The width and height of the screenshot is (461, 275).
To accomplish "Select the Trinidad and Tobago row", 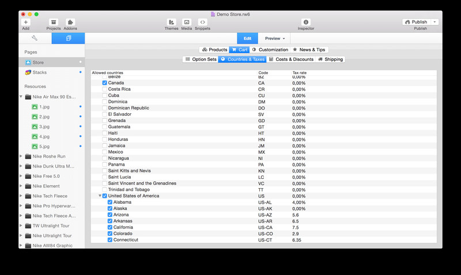I will pyautogui.click(x=264, y=190).
